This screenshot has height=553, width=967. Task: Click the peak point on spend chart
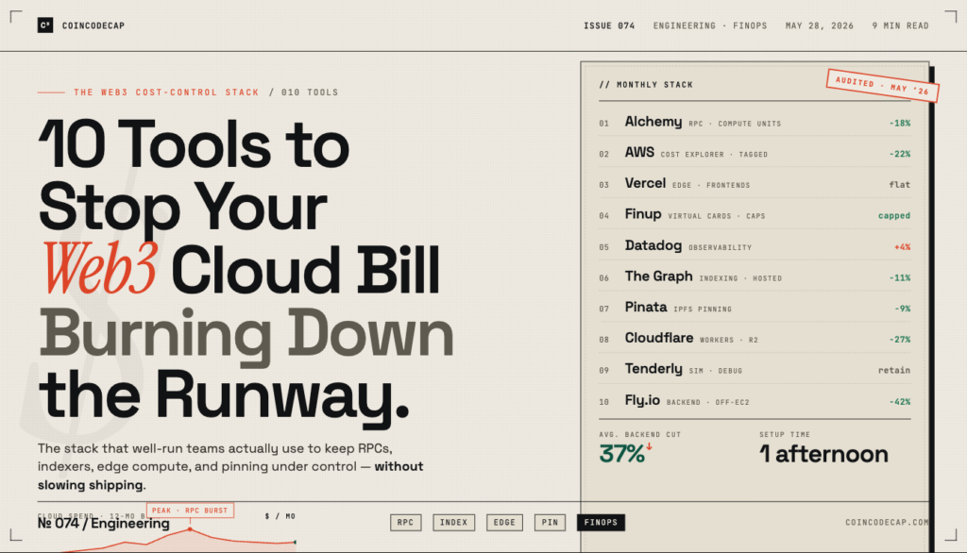pos(190,529)
